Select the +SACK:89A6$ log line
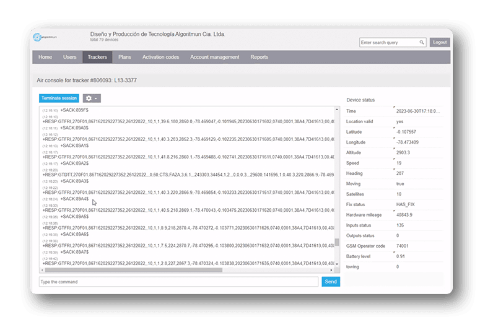Viewport: 493px width, 322px height. (74, 234)
